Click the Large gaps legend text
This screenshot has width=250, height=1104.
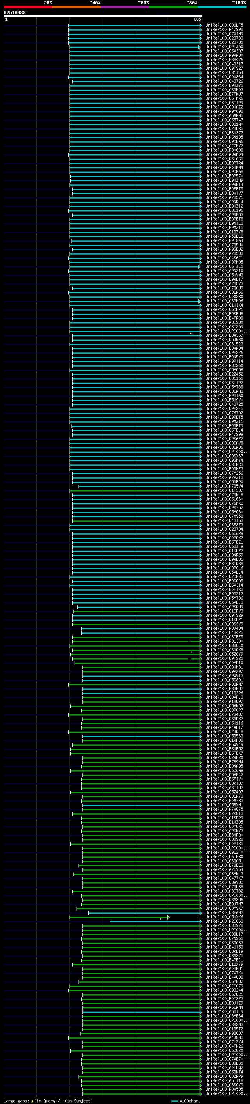point(48,1100)
